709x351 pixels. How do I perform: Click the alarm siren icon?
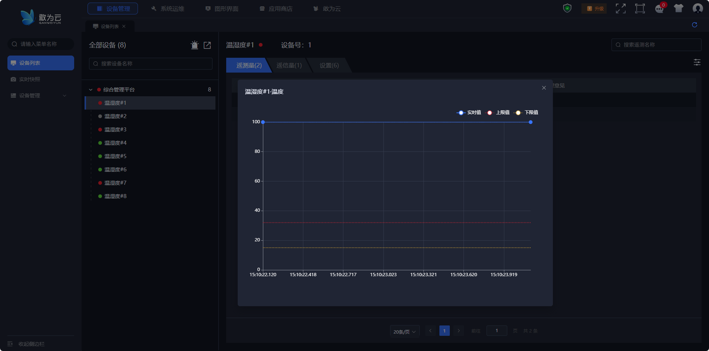coord(195,45)
